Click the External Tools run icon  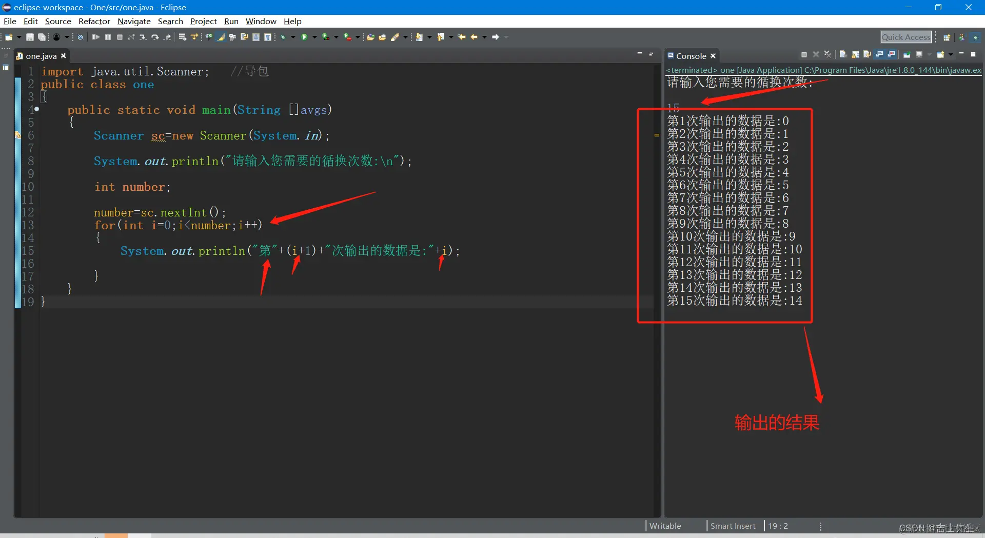[348, 37]
